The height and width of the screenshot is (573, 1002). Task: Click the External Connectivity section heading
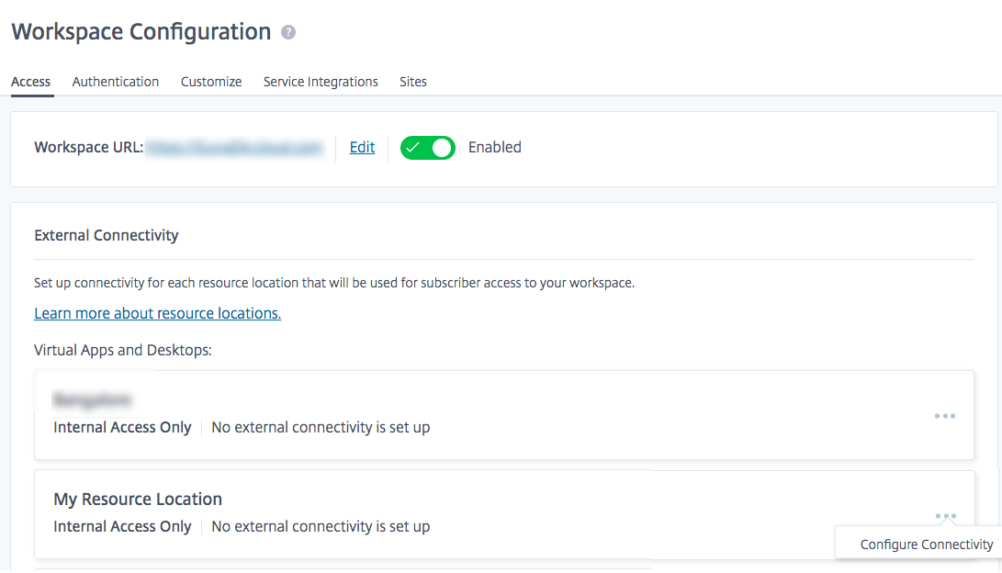(x=107, y=235)
